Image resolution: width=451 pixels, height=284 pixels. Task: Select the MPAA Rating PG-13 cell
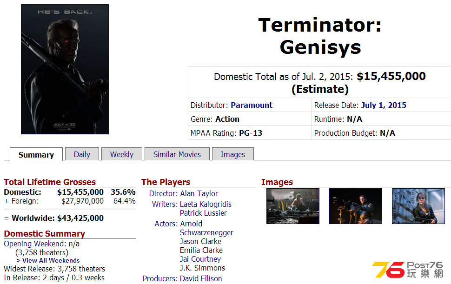[250, 133]
